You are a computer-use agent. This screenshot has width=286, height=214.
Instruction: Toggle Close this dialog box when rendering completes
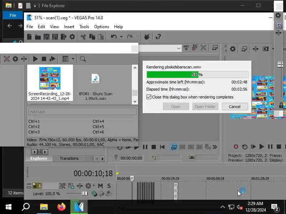(149, 97)
